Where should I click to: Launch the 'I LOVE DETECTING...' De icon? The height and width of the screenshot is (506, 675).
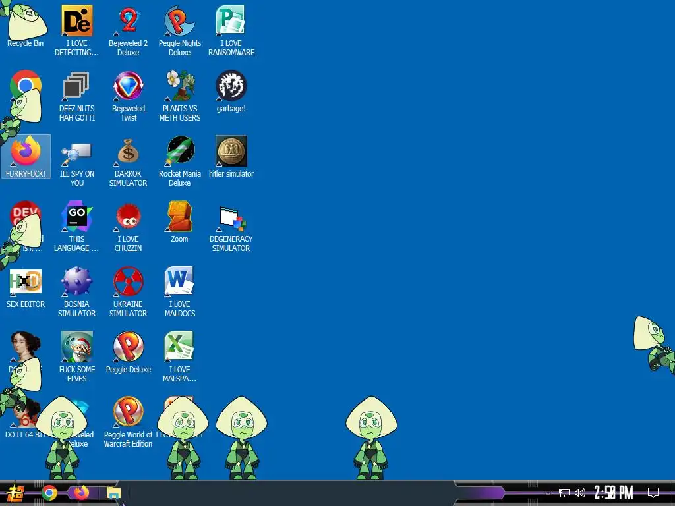coord(76,30)
